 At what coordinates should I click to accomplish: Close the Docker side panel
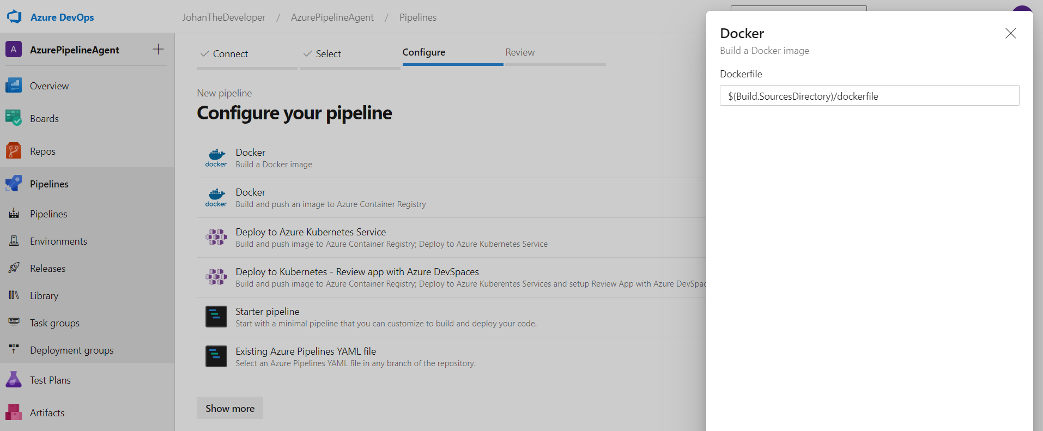(x=1010, y=33)
